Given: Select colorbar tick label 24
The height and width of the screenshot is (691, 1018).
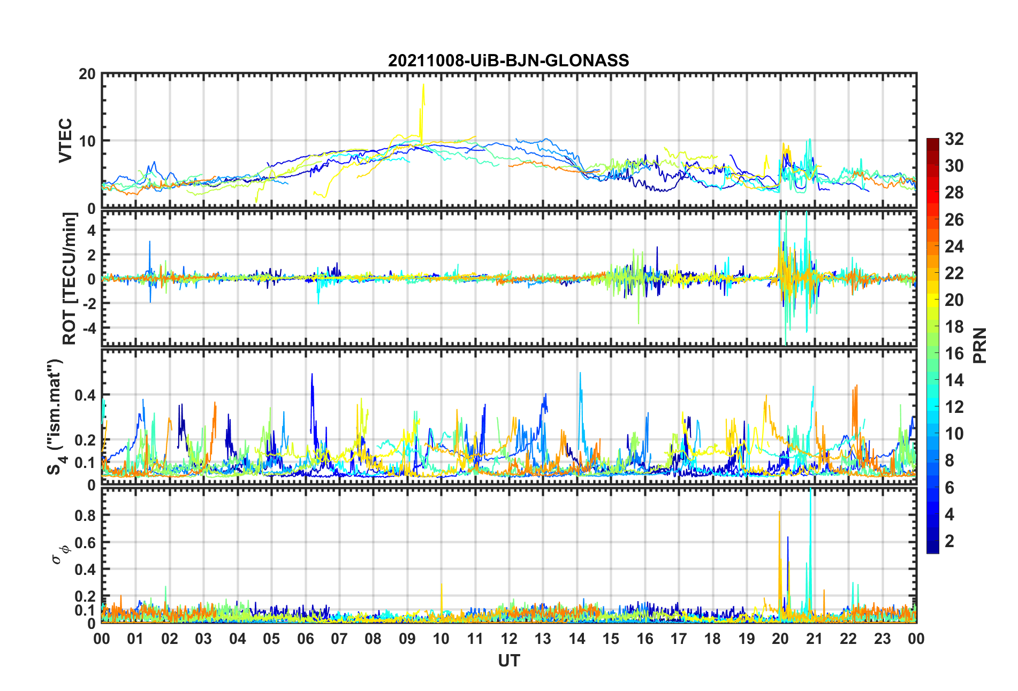Looking at the screenshot, I should tap(954, 247).
